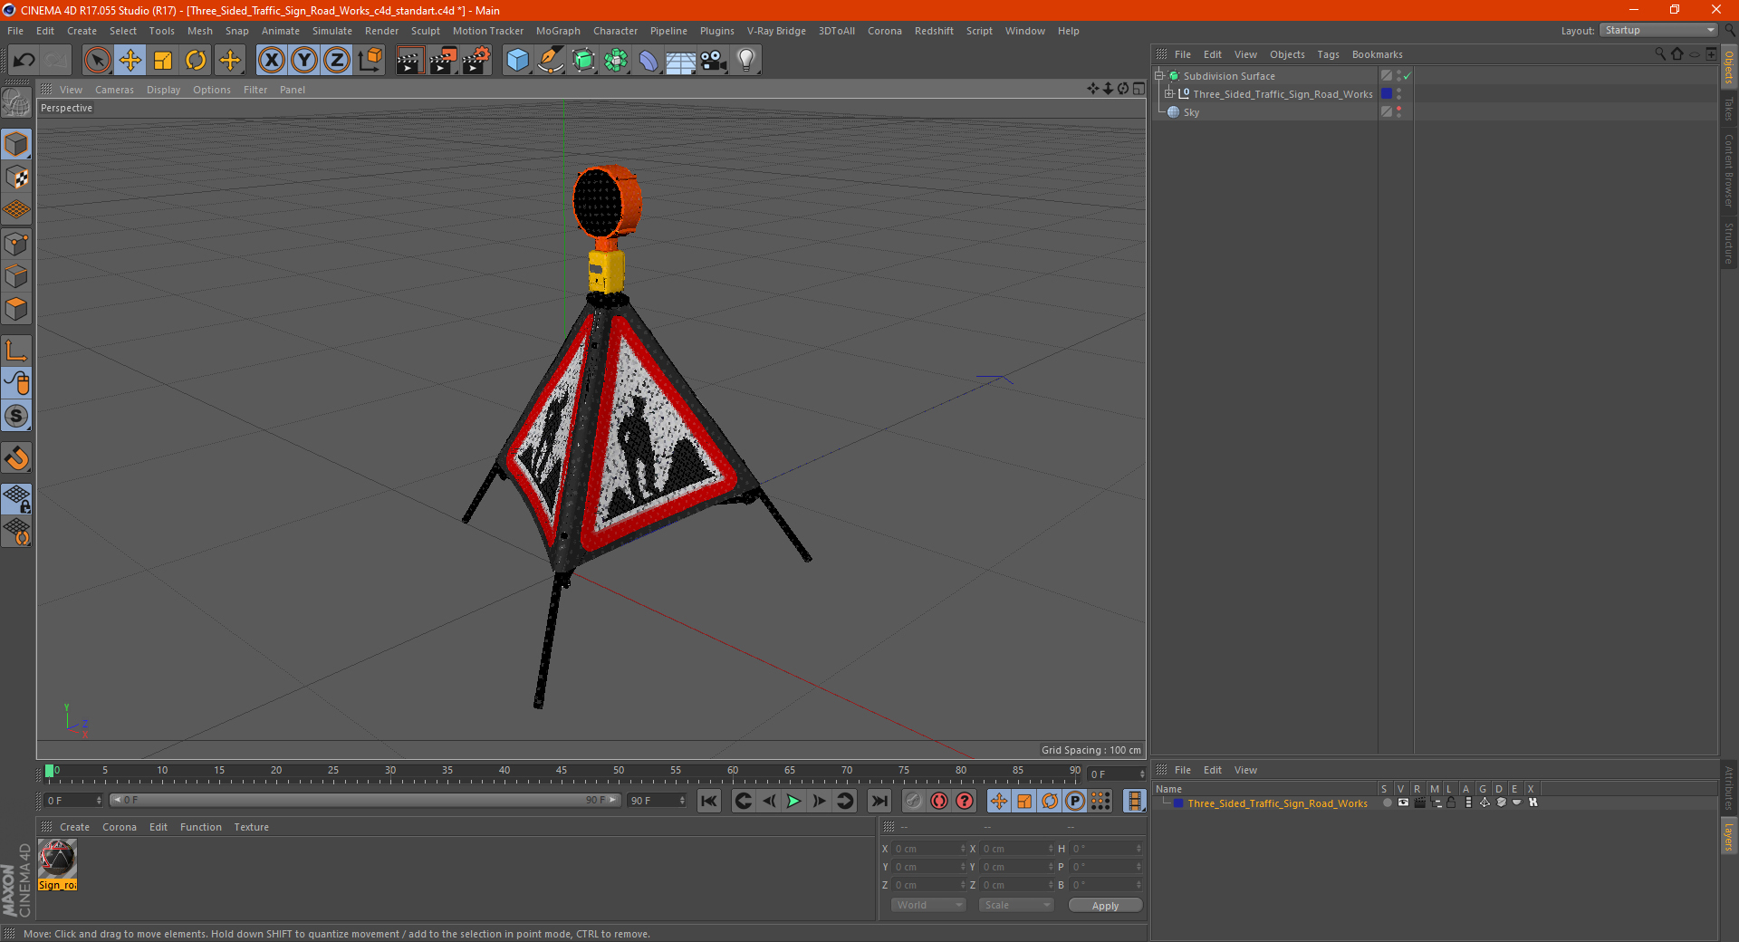Toggle Sky visibility dots
1739x942 pixels.
(x=1398, y=112)
